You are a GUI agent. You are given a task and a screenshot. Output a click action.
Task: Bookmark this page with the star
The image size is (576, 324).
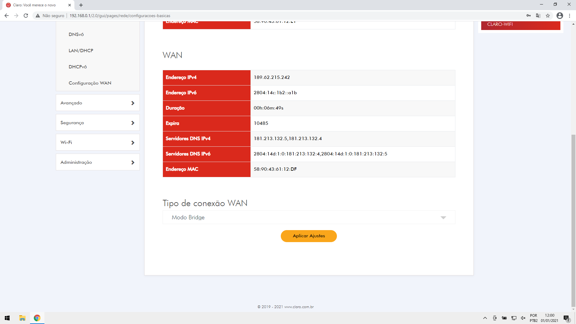click(x=548, y=16)
